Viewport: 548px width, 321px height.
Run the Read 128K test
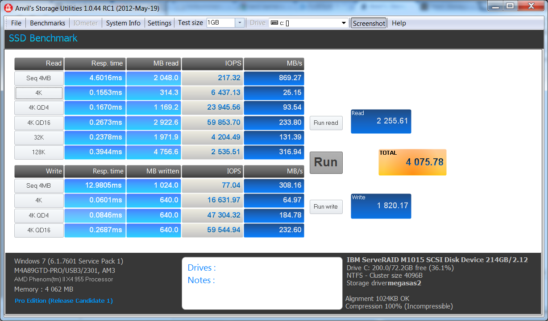[x=38, y=152]
